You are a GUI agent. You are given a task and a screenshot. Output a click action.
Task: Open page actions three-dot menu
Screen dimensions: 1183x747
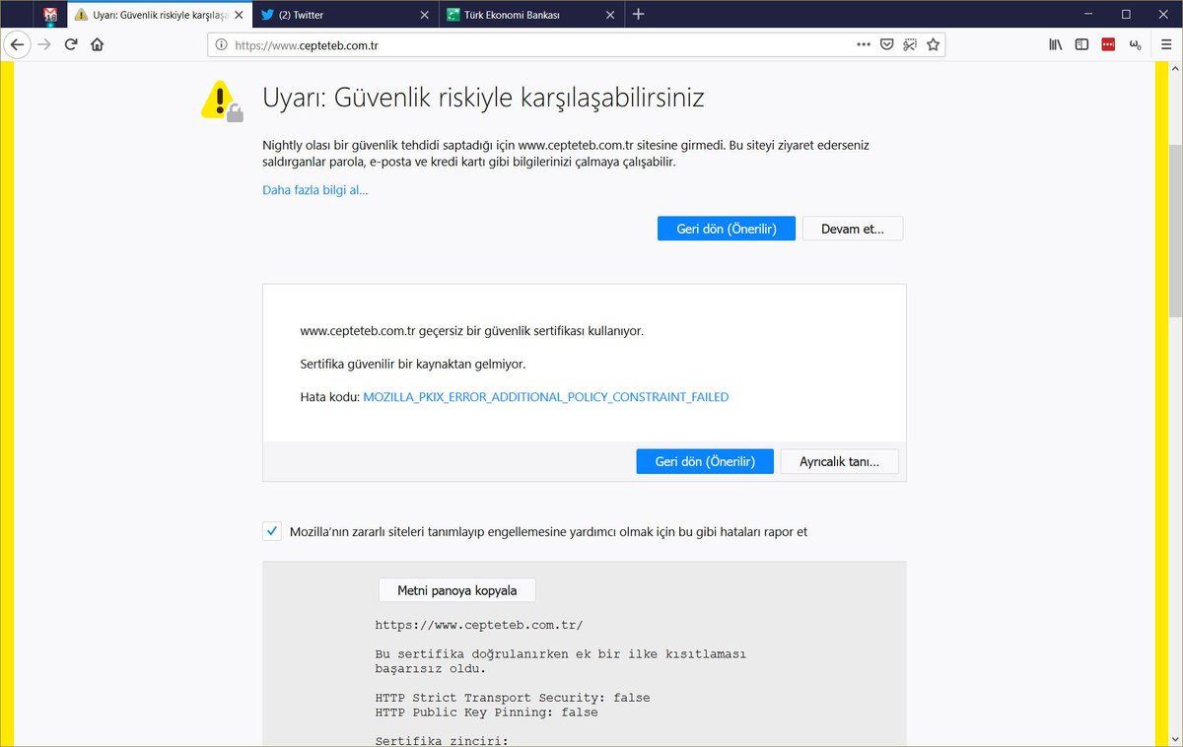pos(864,44)
